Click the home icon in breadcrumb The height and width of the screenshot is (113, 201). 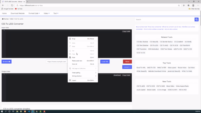[x=3, y=19]
